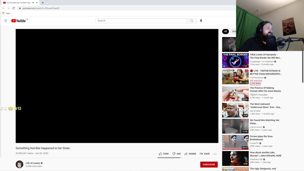Share the video
The height and width of the screenshot is (171, 304).
(190, 154)
